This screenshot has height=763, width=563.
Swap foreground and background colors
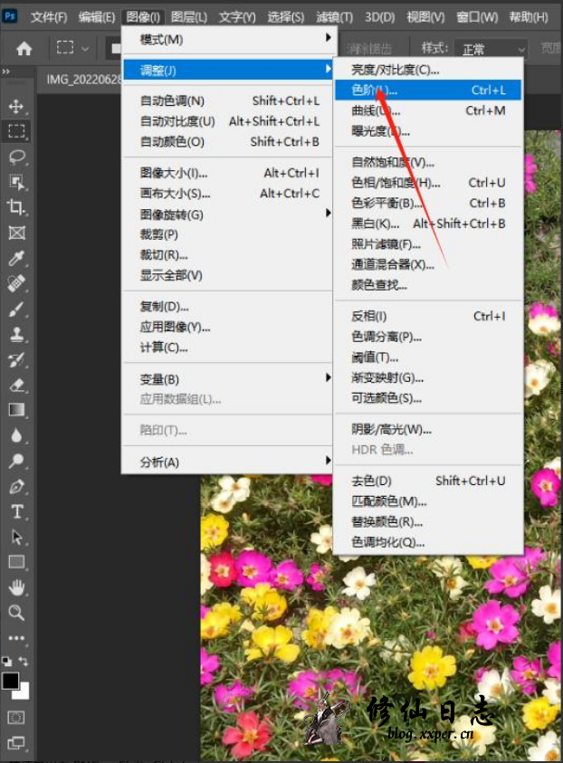[x=24, y=663]
